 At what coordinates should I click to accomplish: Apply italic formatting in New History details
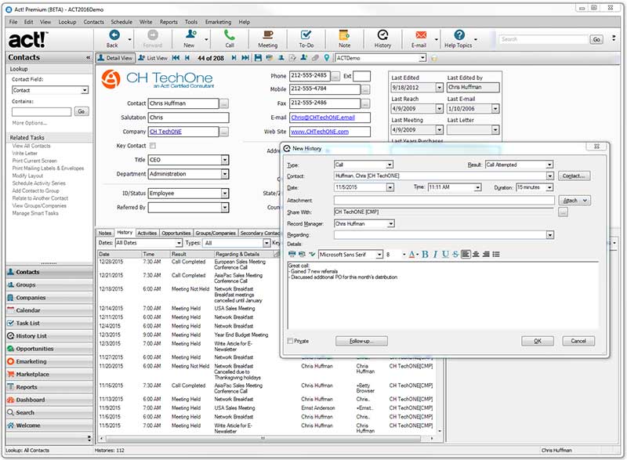pyautogui.click(x=435, y=254)
